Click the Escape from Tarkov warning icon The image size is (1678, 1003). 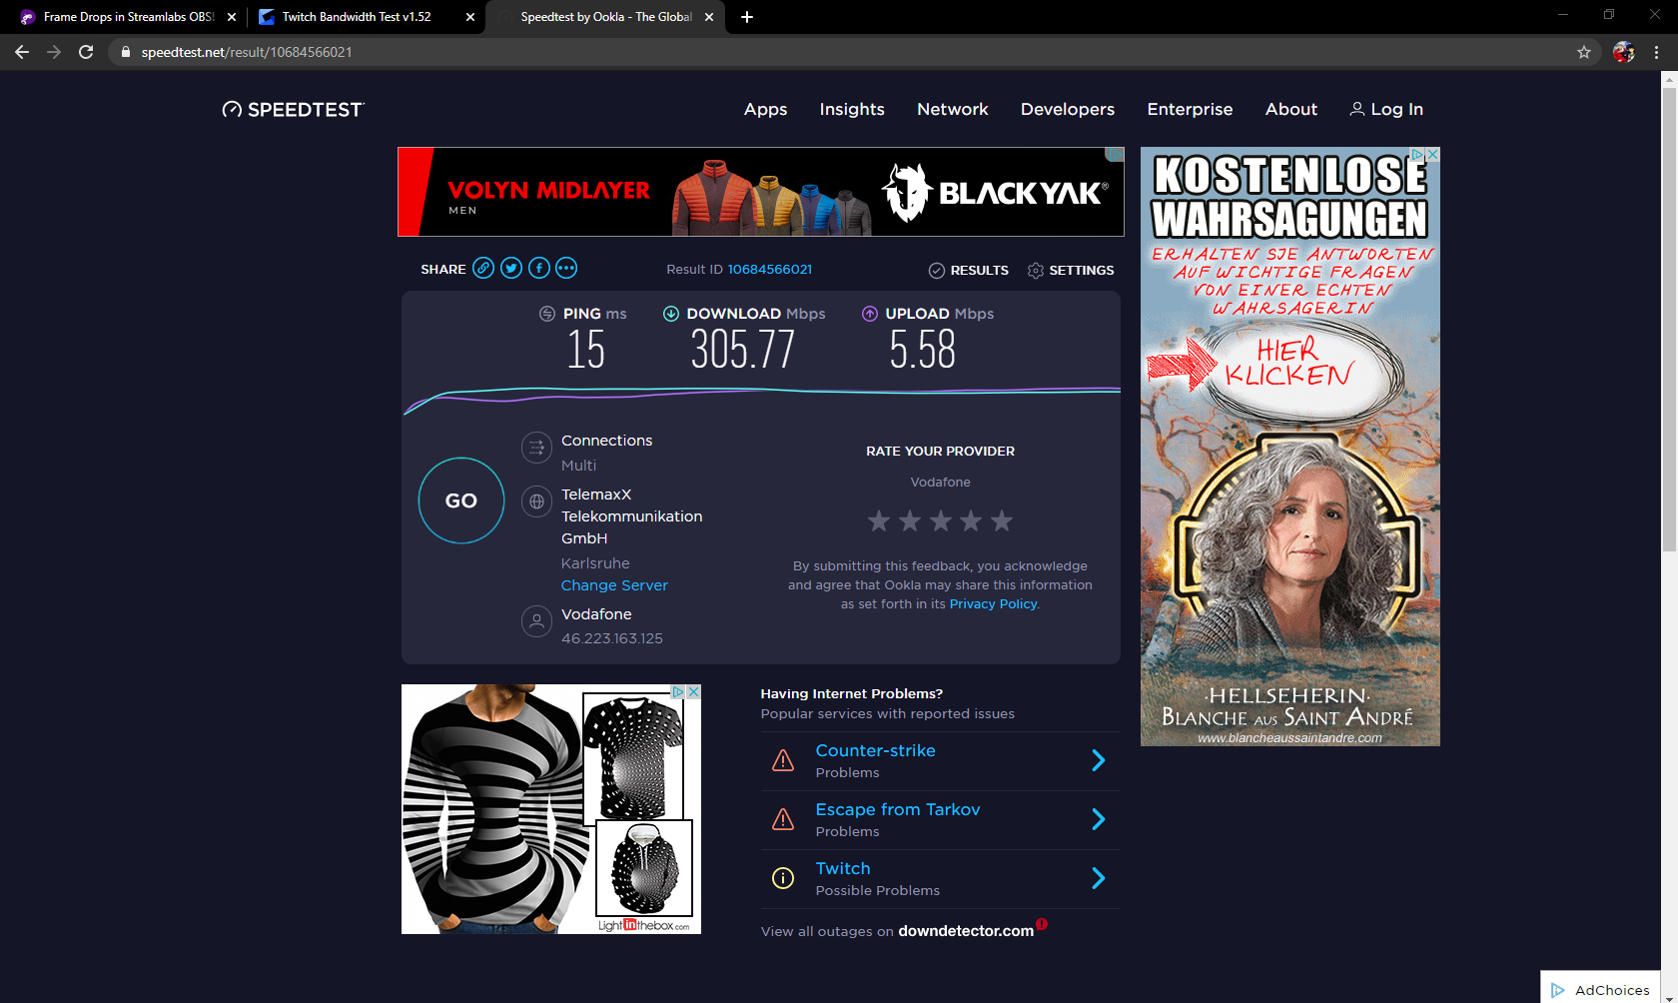[x=783, y=820]
